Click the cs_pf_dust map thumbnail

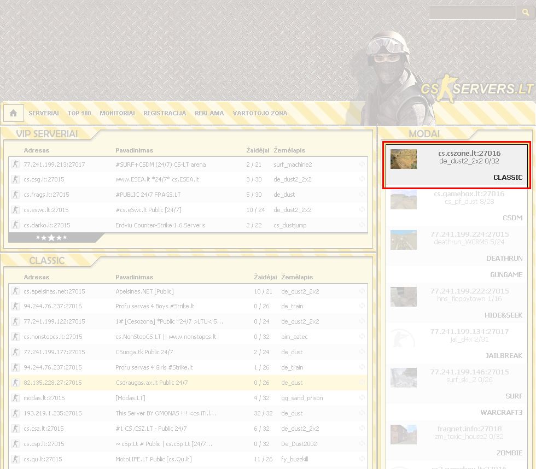[404, 200]
